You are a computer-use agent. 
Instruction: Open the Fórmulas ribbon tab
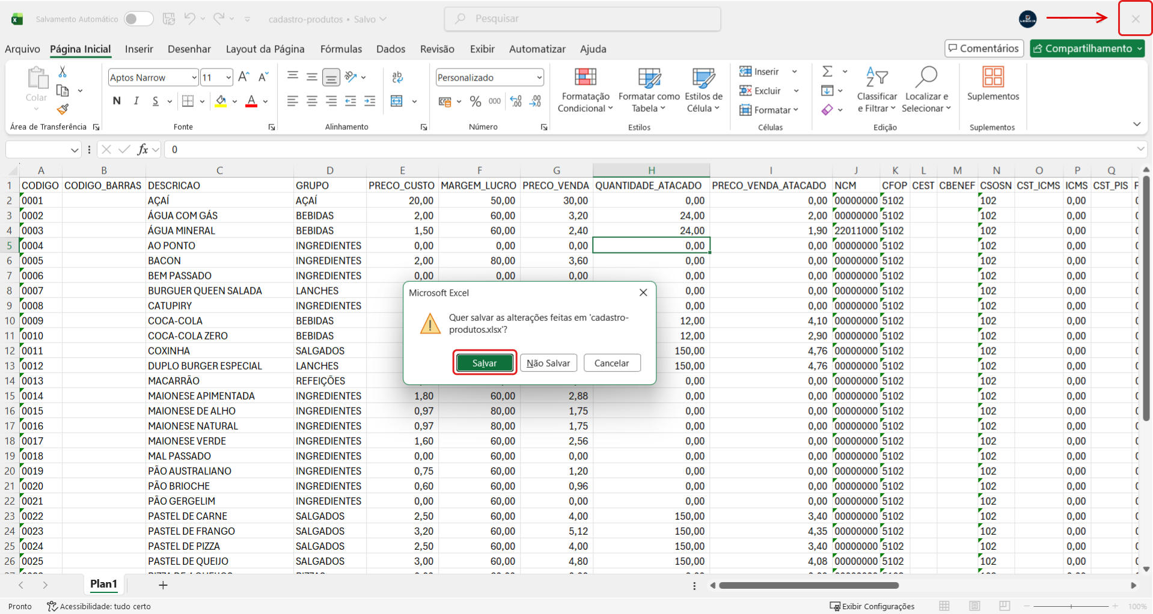point(341,49)
